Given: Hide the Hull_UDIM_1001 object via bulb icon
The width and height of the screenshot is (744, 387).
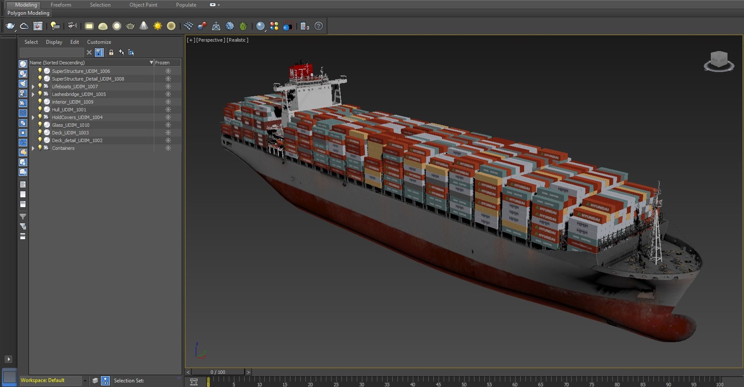Looking at the screenshot, I should pyautogui.click(x=40, y=109).
